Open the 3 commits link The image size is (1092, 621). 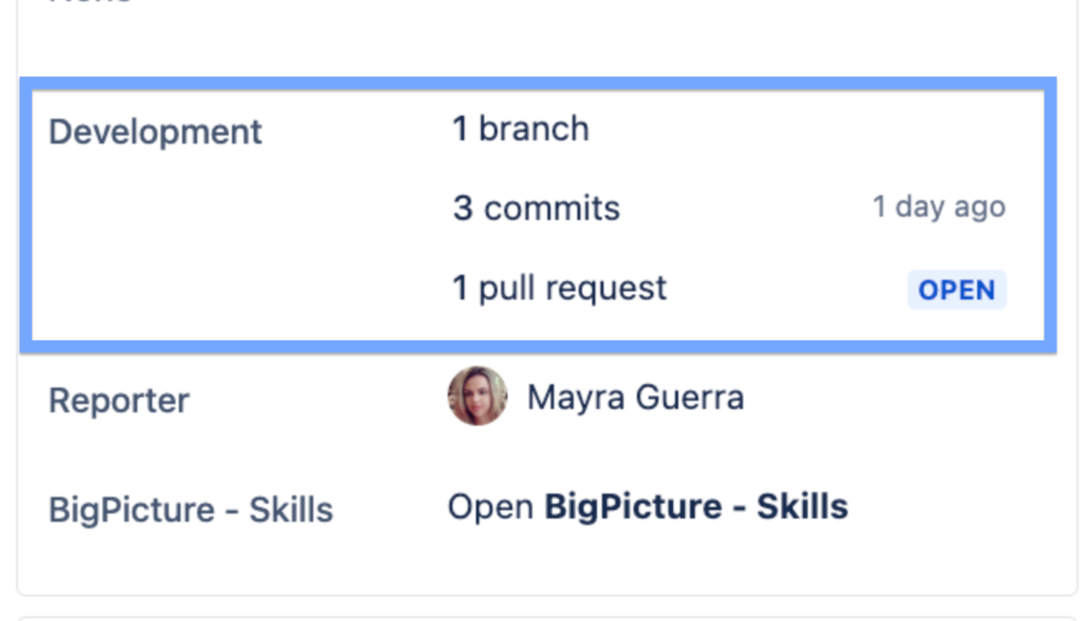tap(536, 208)
